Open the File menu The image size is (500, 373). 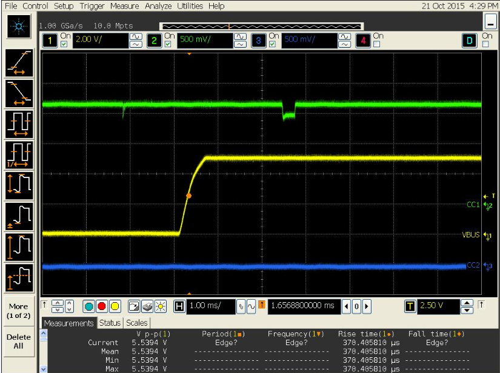tap(11, 5)
